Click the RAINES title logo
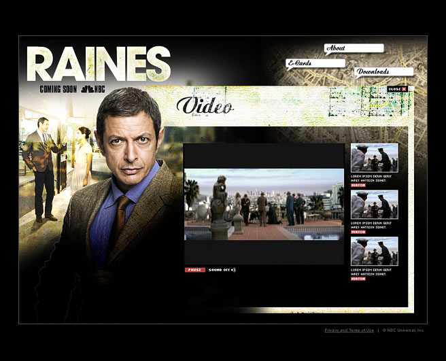Image resolution: width=446 pixels, height=361 pixels. pyautogui.click(x=99, y=64)
